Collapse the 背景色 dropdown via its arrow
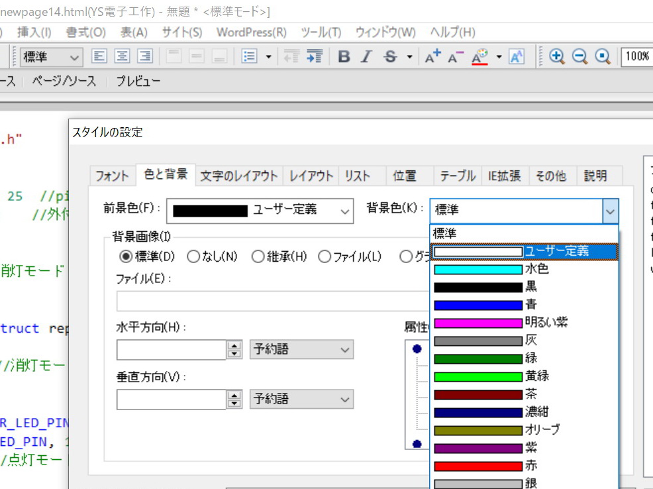This screenshot has height=489, width=653. (610, 211)
